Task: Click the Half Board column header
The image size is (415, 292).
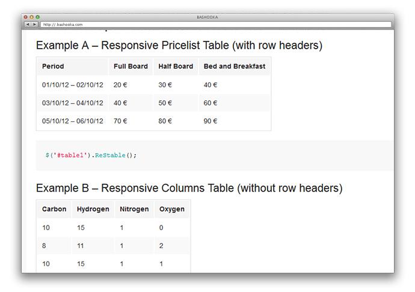Action: pyautogui.click(x=176, y=66)
